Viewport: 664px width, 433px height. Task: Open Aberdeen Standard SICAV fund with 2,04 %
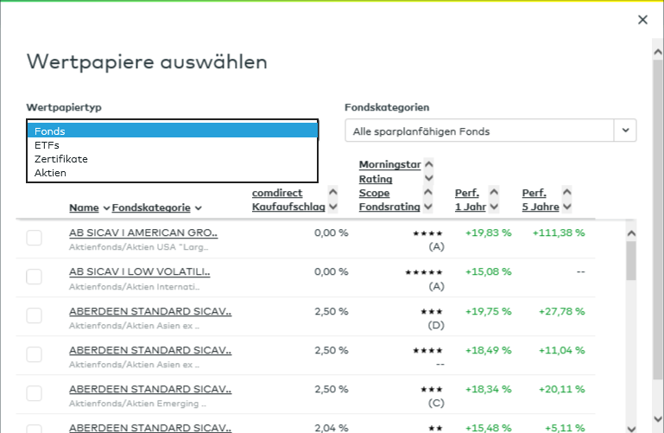(x=150, y=428)
